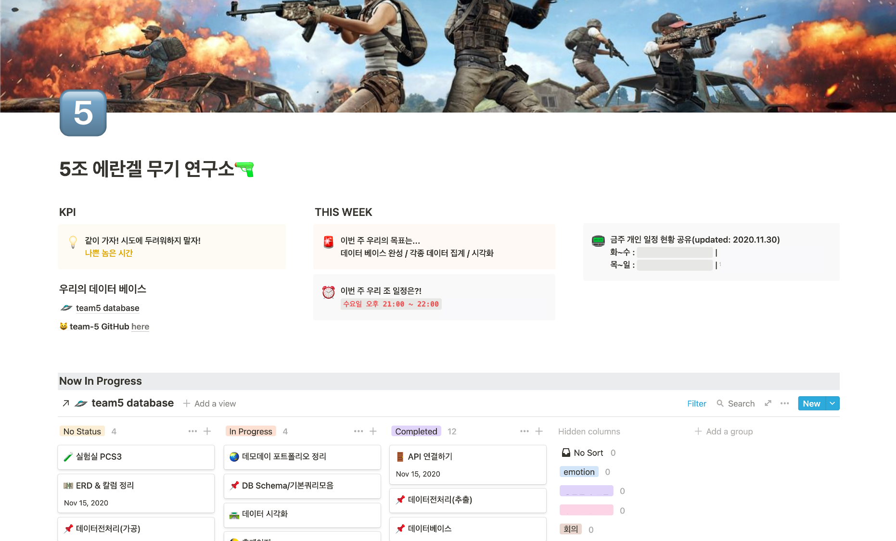The height and width of the screenshot is (541, 896).
Task: Open the ERD & 칼럼 정리 card
Action: (136, 493)
